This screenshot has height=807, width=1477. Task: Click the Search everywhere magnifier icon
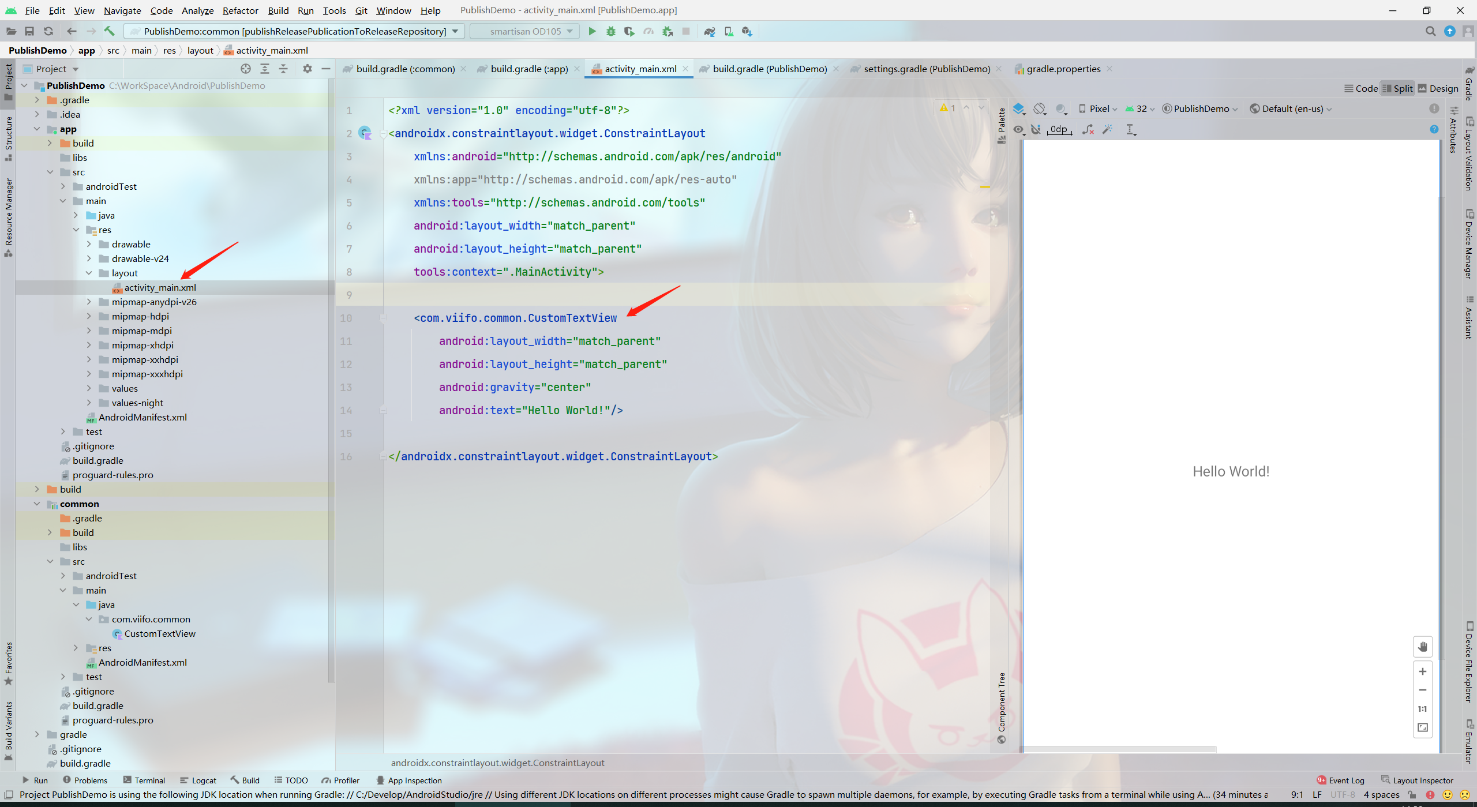(1430, 31)
